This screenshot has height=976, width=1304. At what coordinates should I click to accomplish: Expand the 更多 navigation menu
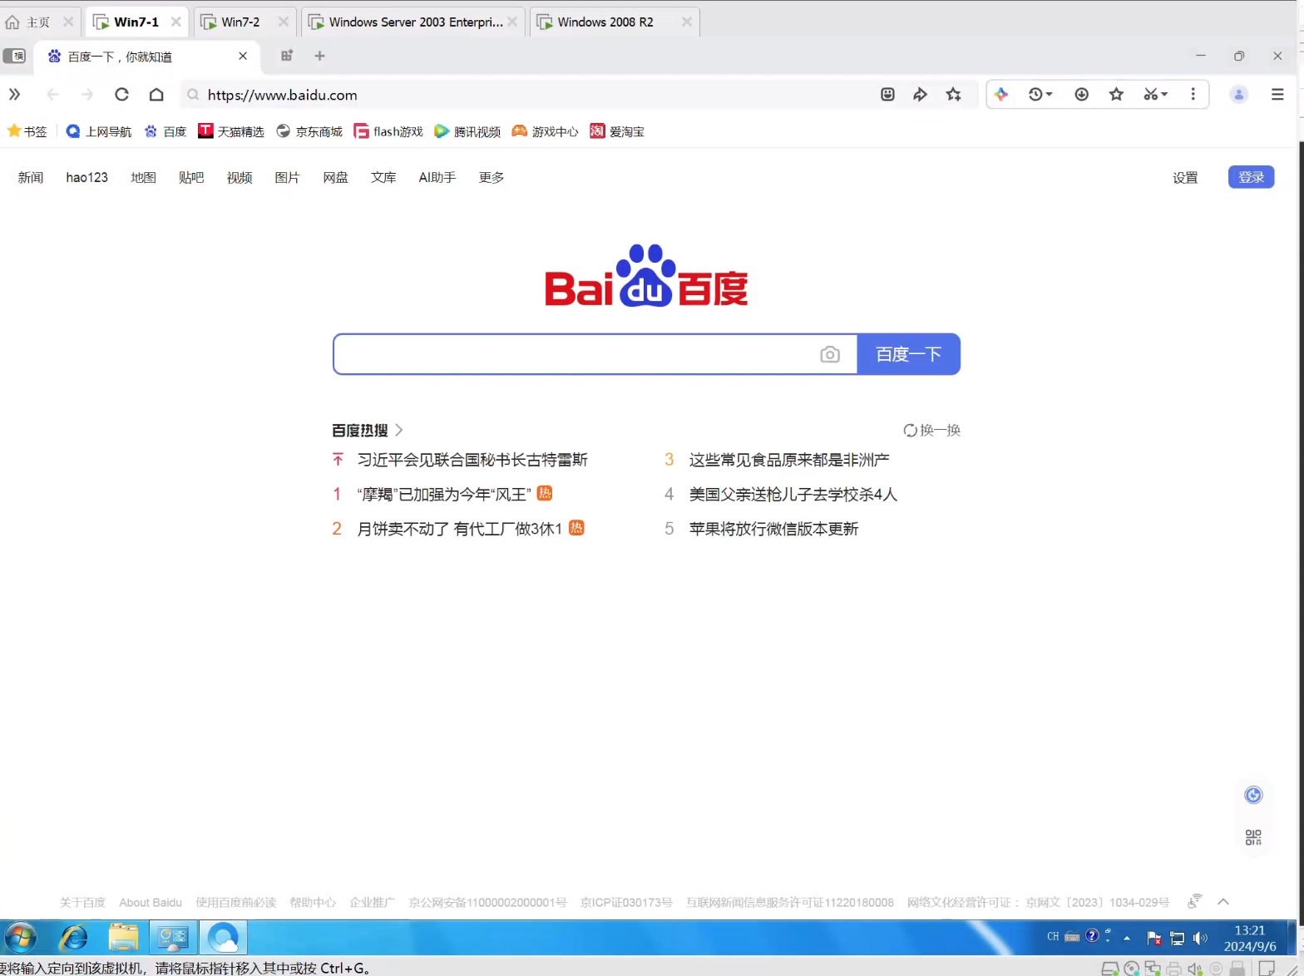pos(491,177)
